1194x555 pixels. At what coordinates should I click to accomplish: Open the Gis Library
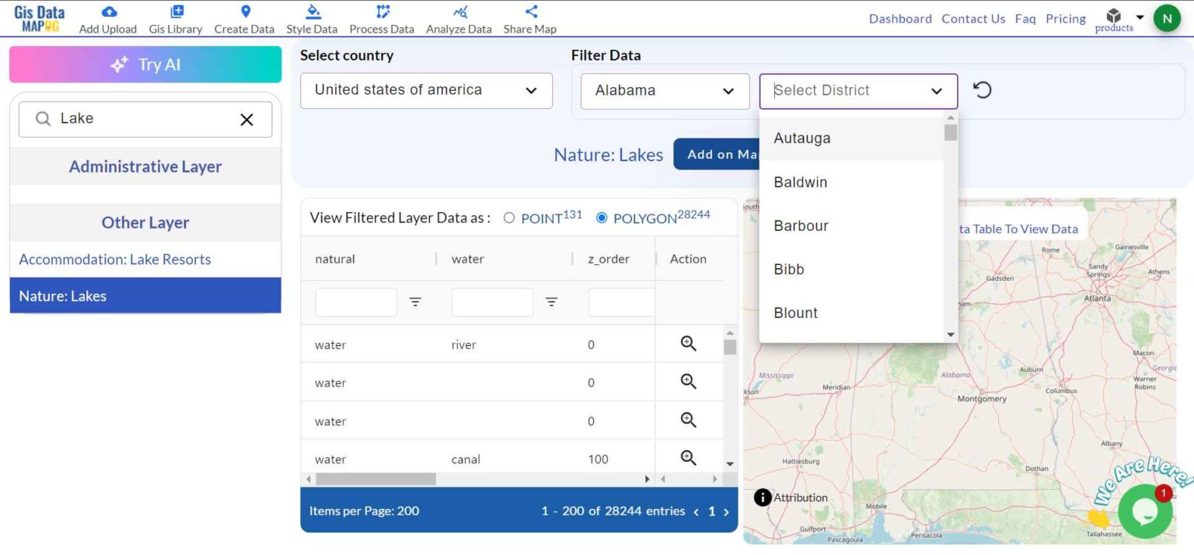(x=175, y=17)
